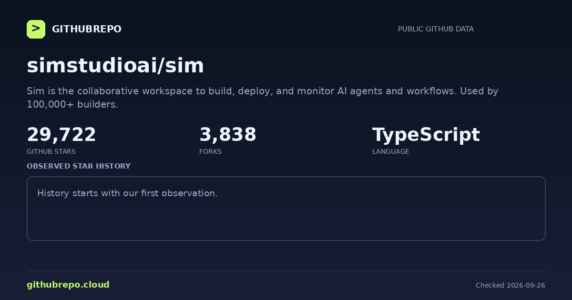Click inside the star history panel
Screen dimensions: 572x300
[286, 209]
